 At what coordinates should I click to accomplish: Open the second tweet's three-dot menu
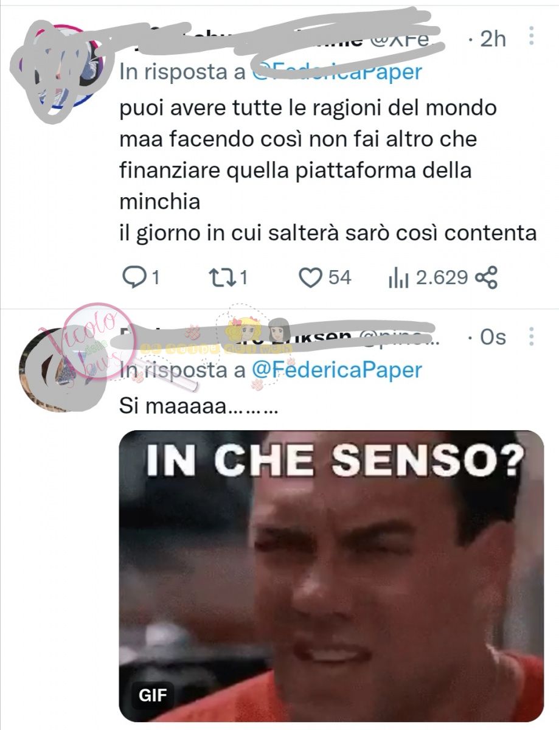point(531,336)
